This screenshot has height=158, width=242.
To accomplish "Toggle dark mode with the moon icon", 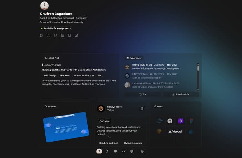I will (142, 151).
